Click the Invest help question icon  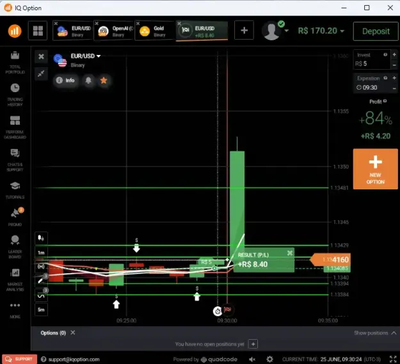[385, 54]
